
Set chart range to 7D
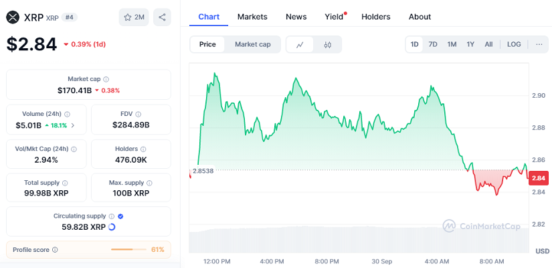pyautogui.click(x=433, y=44)
